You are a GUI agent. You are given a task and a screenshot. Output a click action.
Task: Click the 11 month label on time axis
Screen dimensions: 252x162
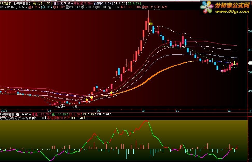coord(177,111)
